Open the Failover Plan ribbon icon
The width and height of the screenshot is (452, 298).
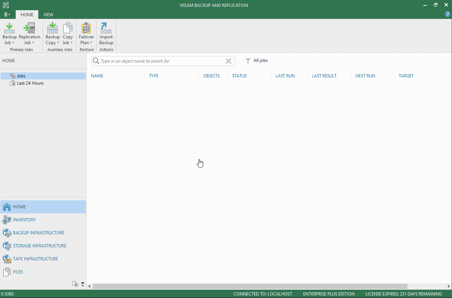86,29
